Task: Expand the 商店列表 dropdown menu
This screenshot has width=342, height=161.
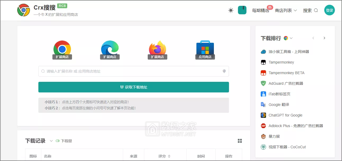Action: [x=286, y=10]
